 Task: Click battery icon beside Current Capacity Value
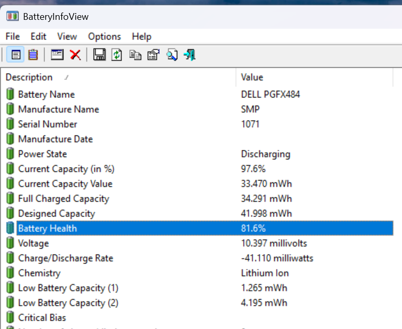coord(10,183)
